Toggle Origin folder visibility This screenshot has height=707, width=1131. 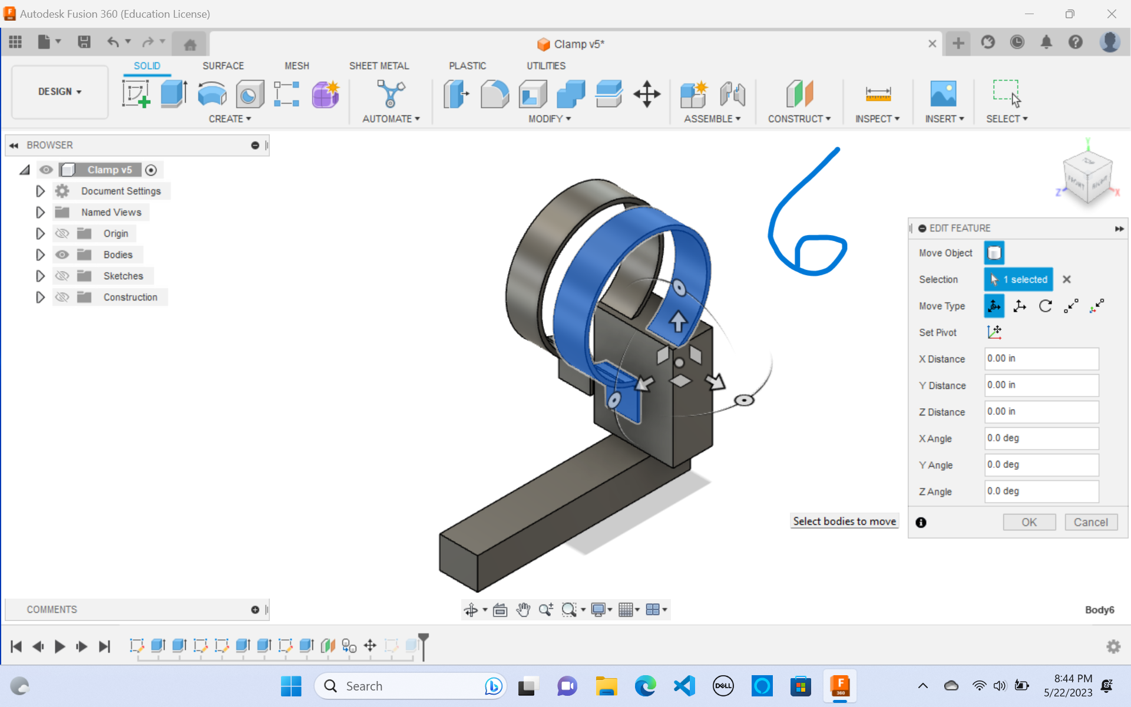[62, 233]
